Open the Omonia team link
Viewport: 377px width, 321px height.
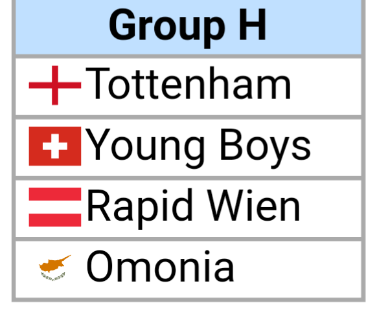160,266
